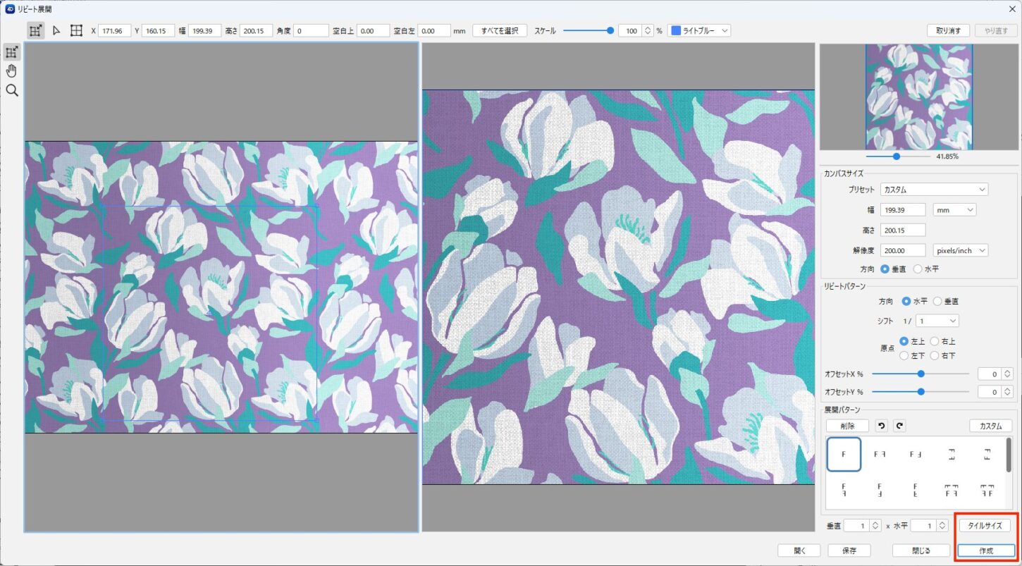The image size is (1022, 566).
Task: Pick the fifth layout tile in the second row
Action: 987,490
